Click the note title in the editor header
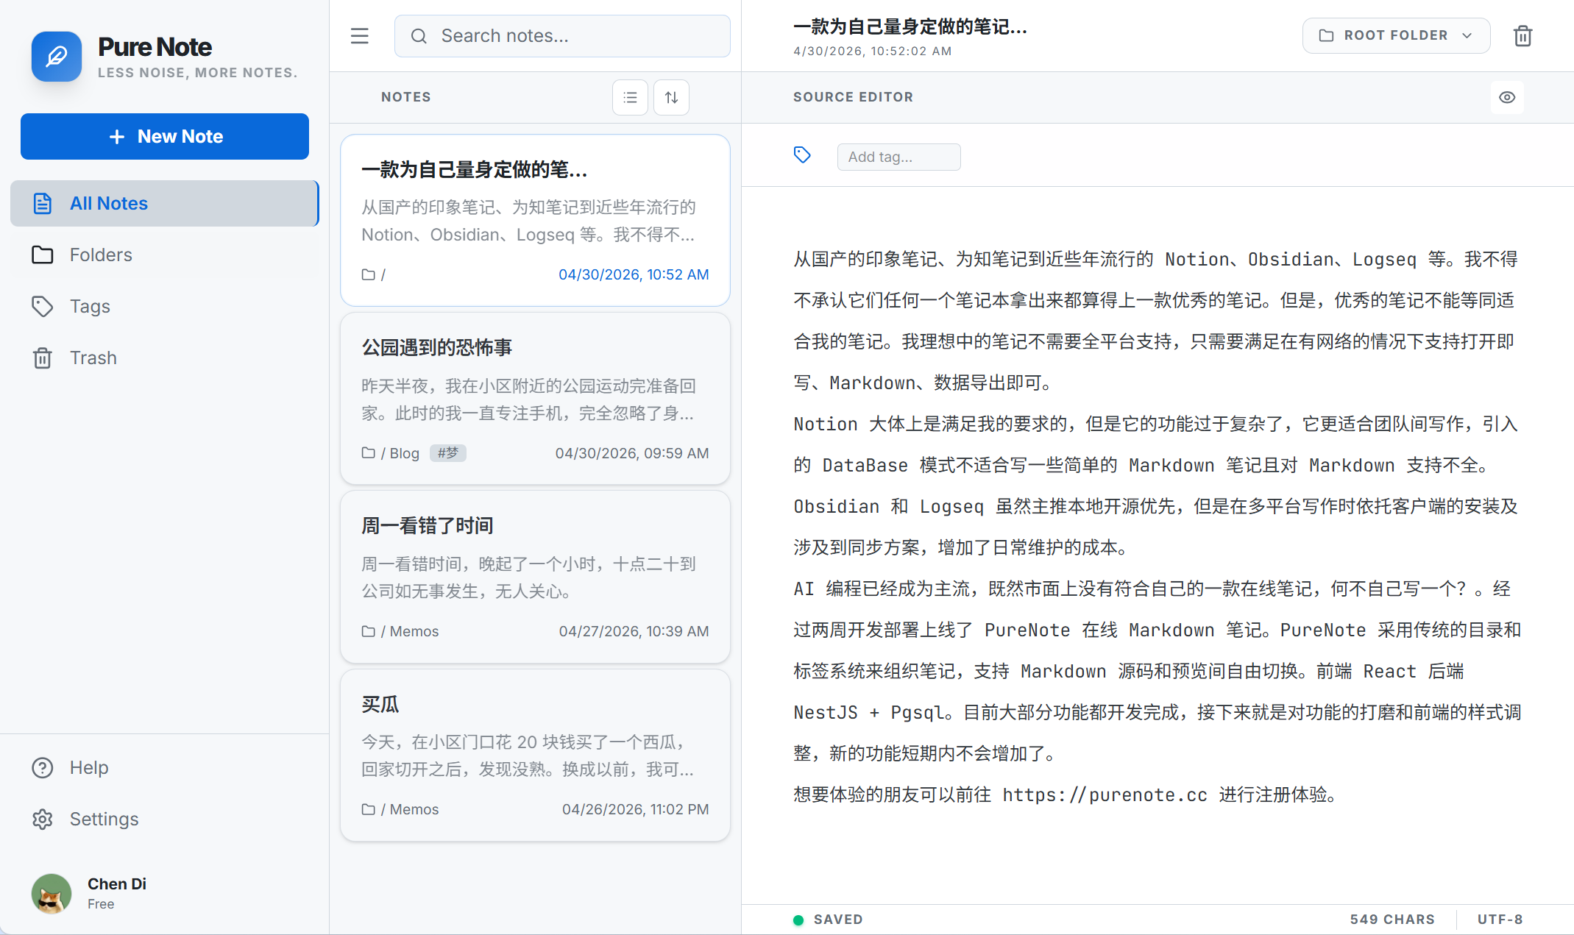This screenshot has height=935, width=1574. [910, 26]
